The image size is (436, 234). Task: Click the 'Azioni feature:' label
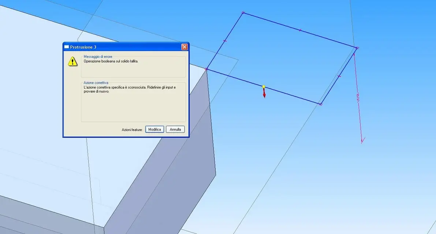tap(132, 130)
